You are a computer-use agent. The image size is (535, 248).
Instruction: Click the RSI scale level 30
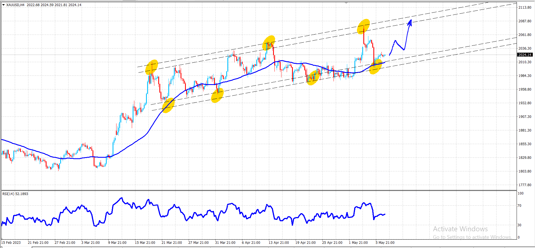click(519, 225)
